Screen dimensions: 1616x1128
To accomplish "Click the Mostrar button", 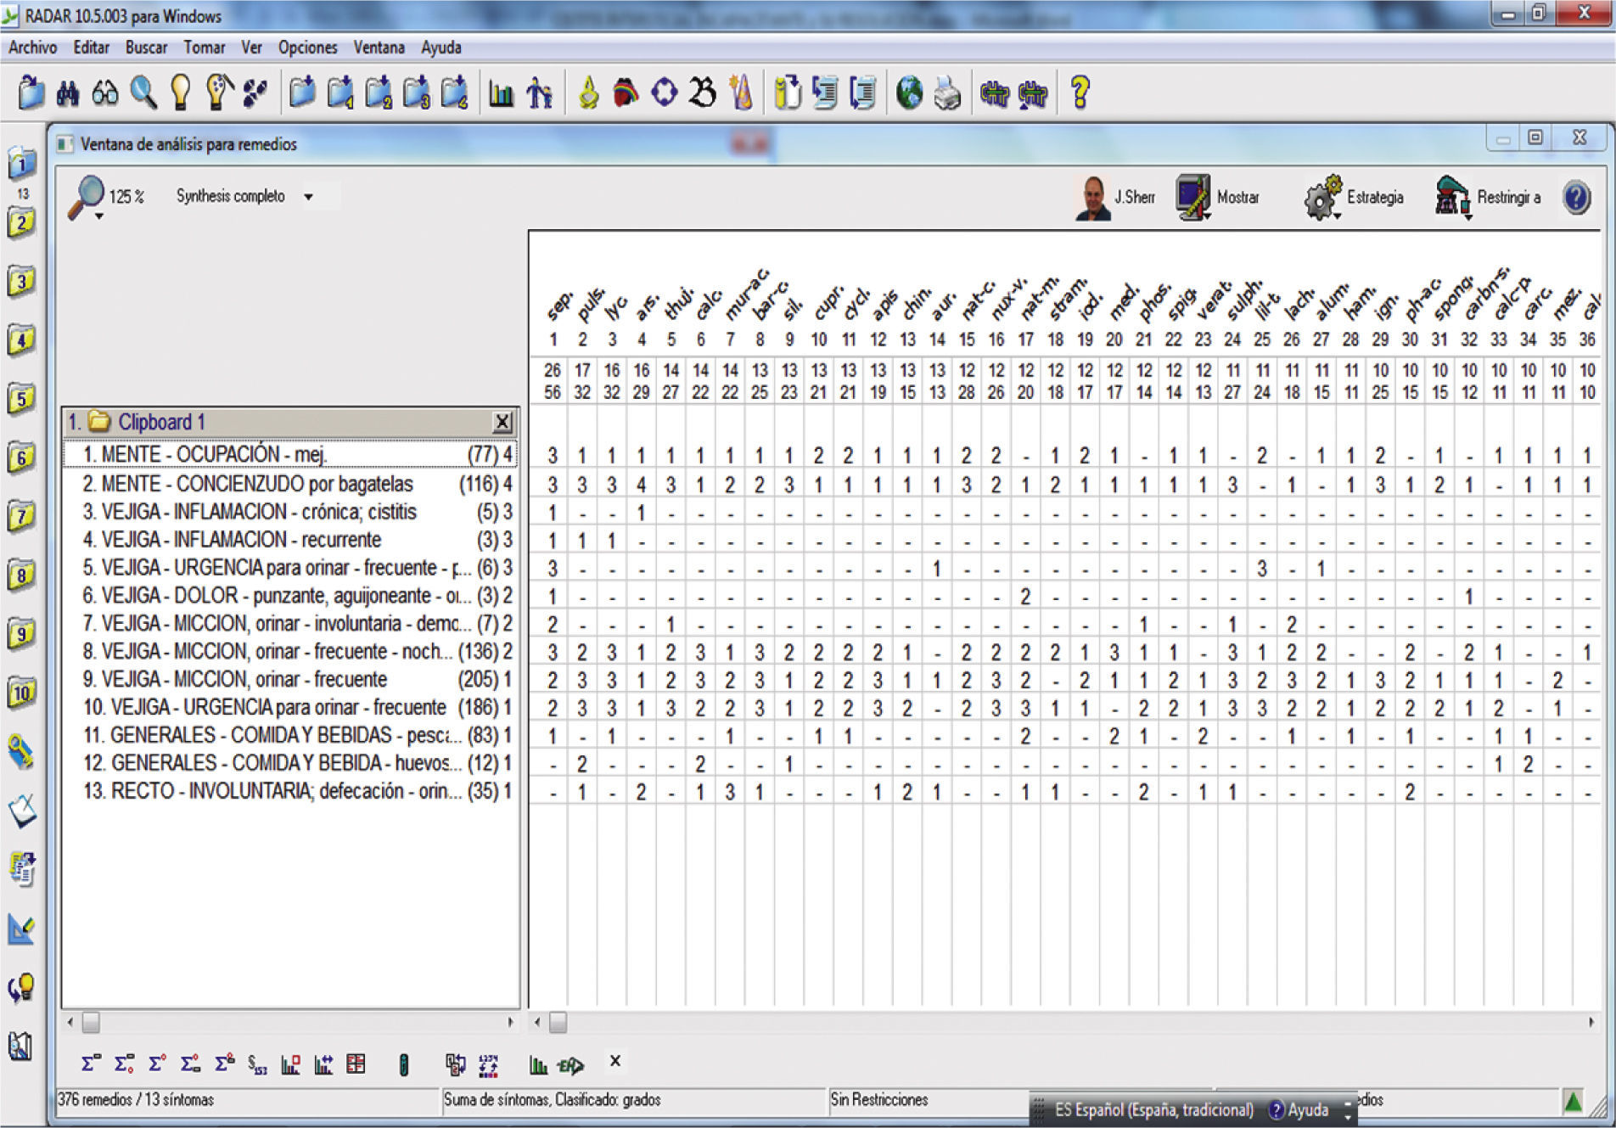I will (1217, 198).
